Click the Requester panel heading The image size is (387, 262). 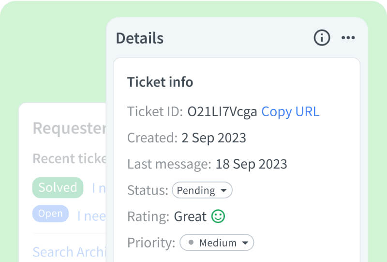click(69, 128)
